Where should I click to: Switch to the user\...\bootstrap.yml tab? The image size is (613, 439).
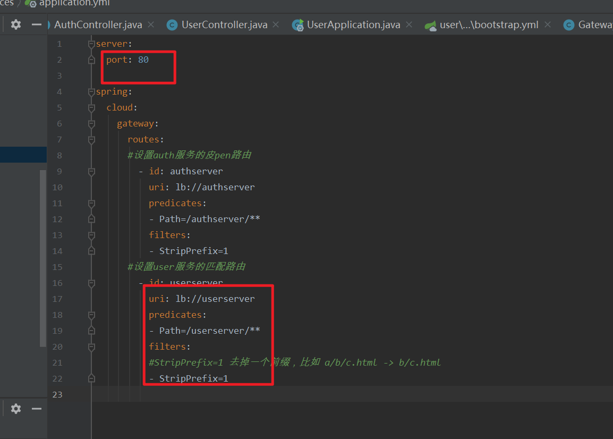[489, 24]
